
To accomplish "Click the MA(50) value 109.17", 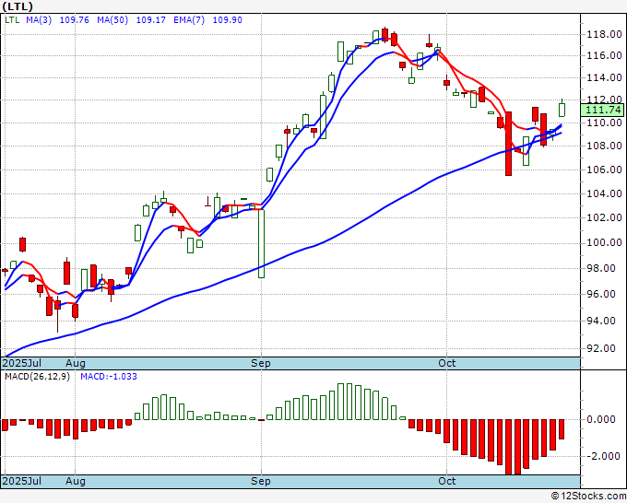I will [150, 20].
